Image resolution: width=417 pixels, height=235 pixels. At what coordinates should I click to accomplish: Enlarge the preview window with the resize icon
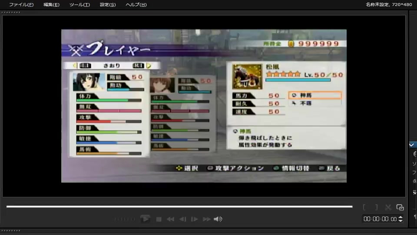click(x=400, y=207)
